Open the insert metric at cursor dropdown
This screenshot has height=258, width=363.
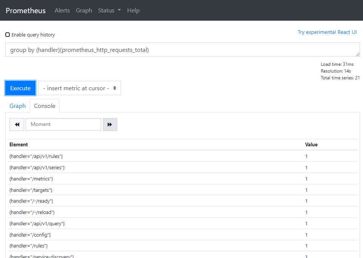click(80, 88)
